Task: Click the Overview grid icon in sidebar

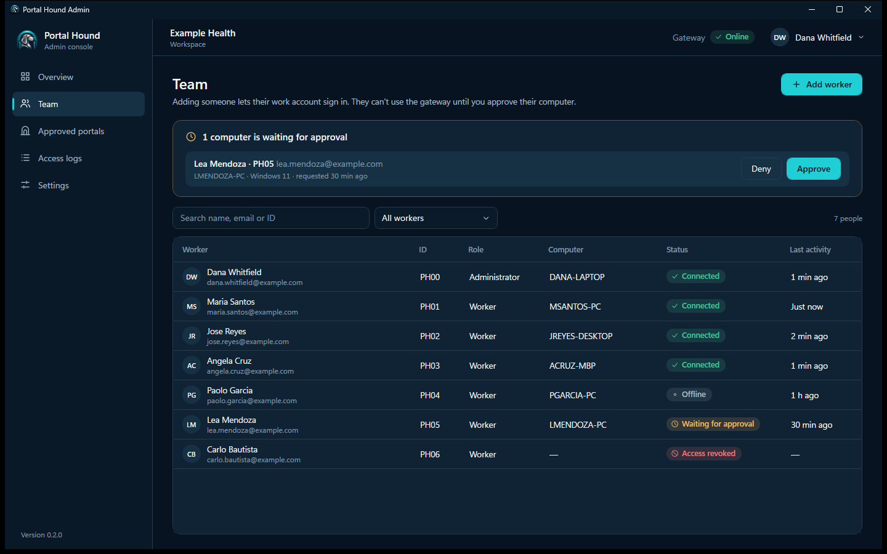Action: (25, 76)
